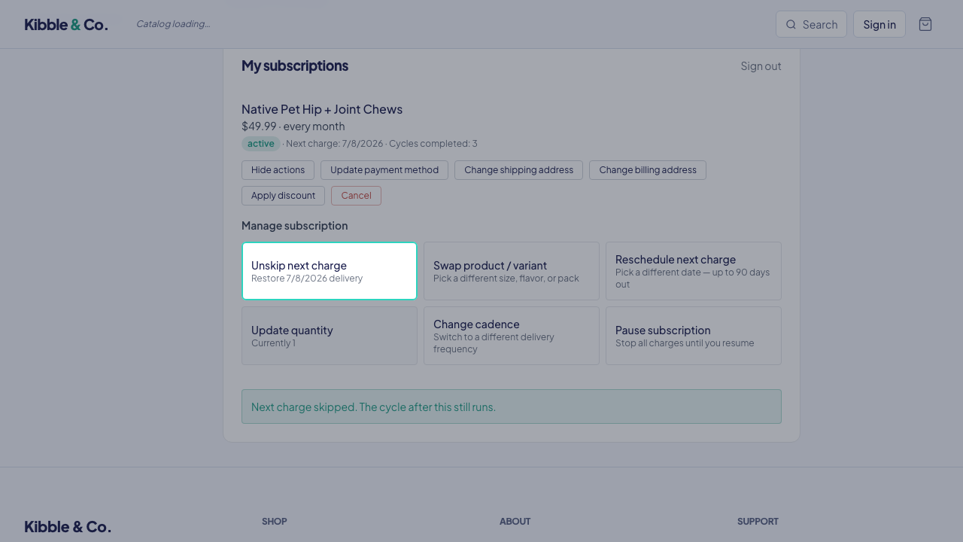Image resolution: width=963 pixels, height=542 pixels.
Task: Collapse options with Hide actions
Action: pos(278,170)
